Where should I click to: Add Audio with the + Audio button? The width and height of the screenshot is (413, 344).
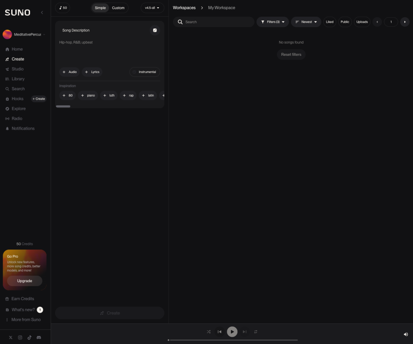[x=70, y=72]
